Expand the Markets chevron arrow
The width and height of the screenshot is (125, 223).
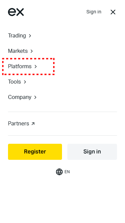32,51
